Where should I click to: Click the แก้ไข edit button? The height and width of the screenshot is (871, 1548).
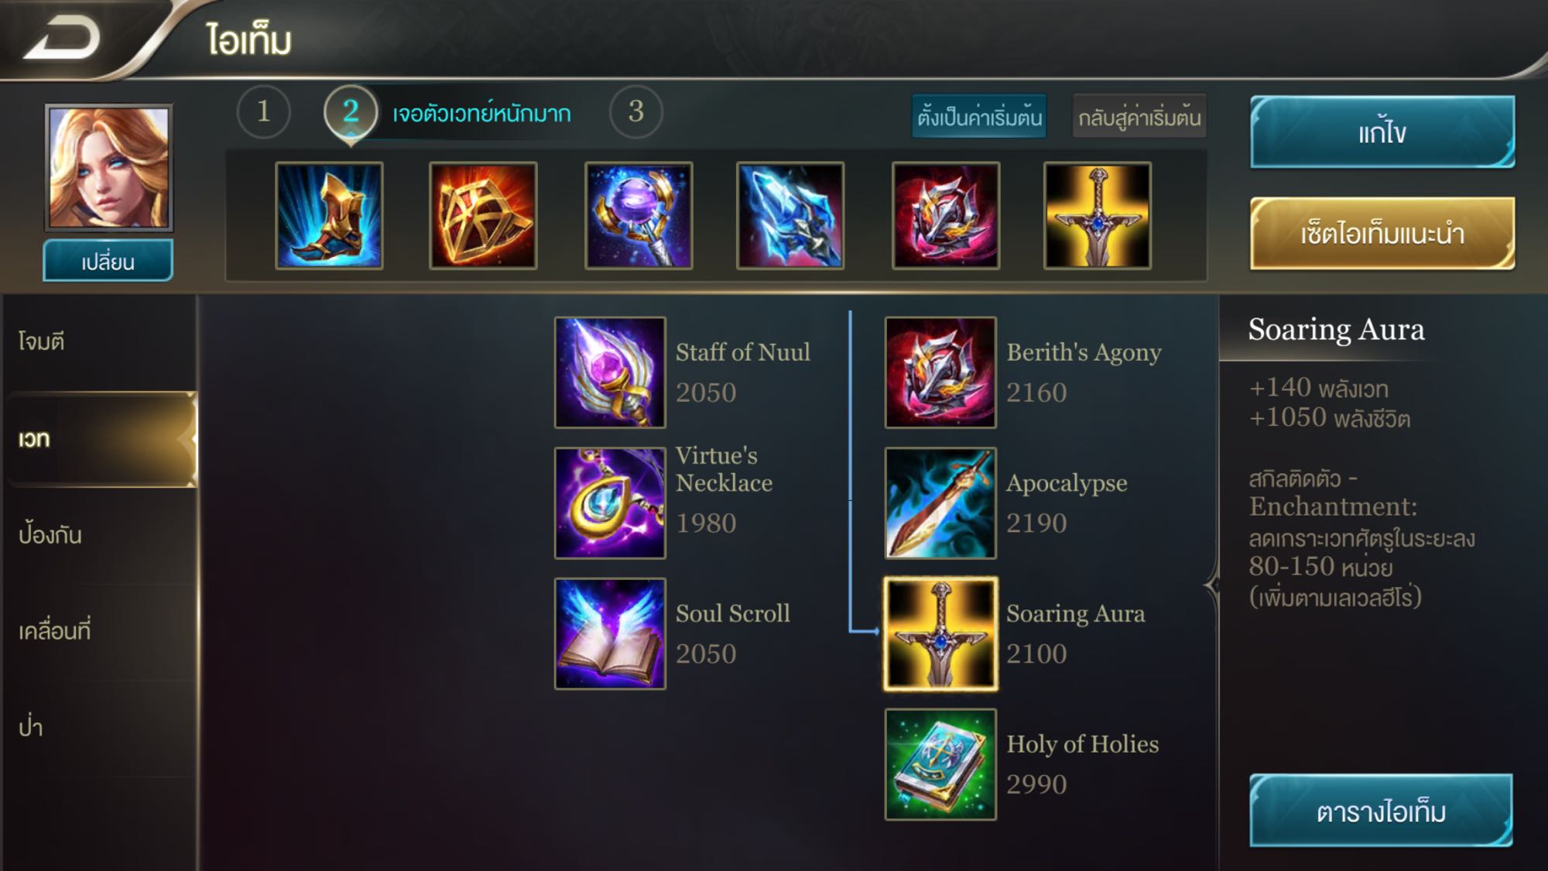click(x=1382, y=132)
